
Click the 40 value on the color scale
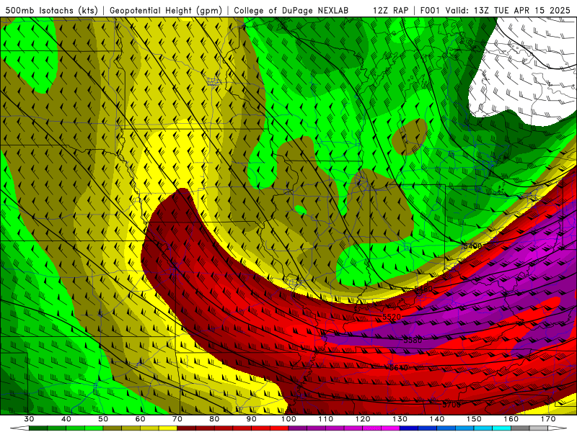pyautogui.click(x=66, y=419)
